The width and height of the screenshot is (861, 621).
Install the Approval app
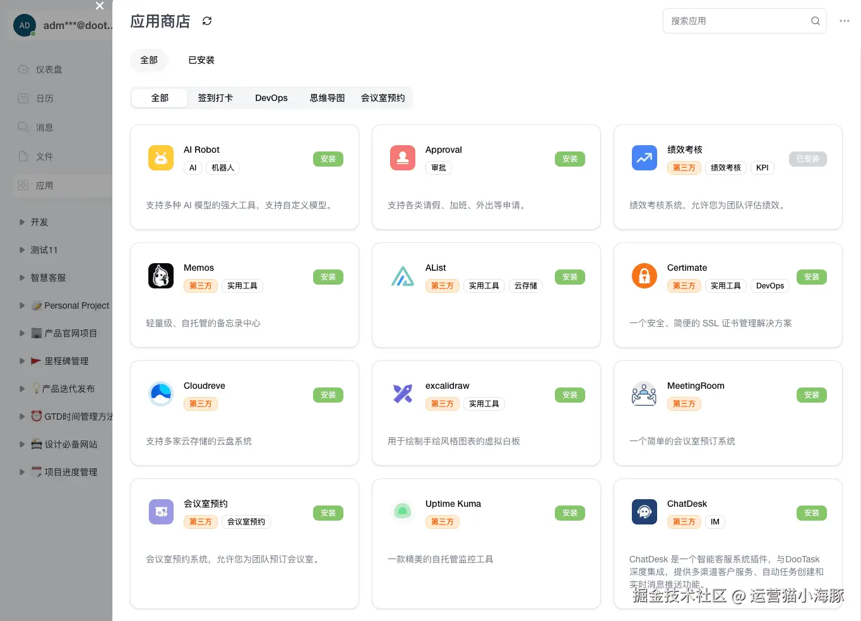pyautogui.click(x=570, y=159)
